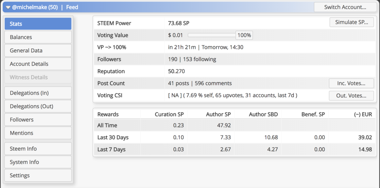The width and height of the screenshot is (380, 188).
Task: Open the Balances section
Action: pos(38,37)
